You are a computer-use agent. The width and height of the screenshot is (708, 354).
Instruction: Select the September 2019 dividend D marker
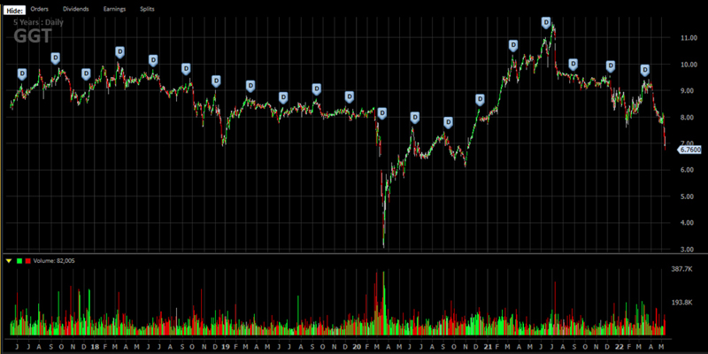click(x=317, y=89)
